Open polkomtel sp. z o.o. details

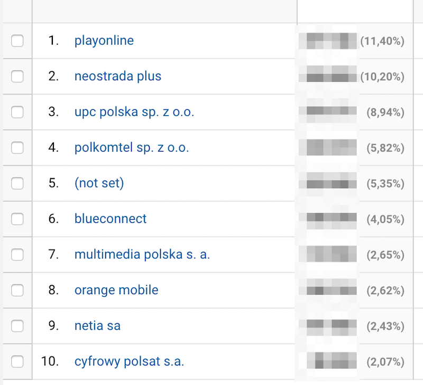(132, 148)
